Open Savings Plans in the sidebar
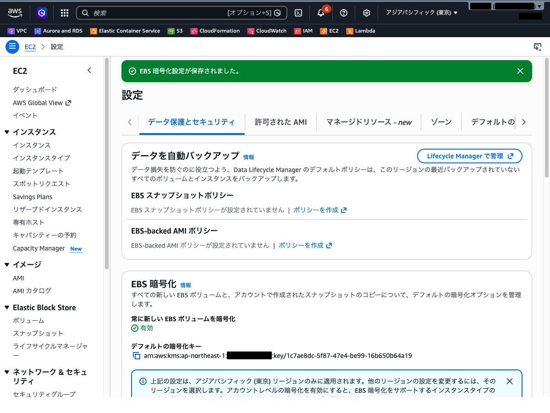This screenshot has height=413, width=550. click(x=33, y=197)
